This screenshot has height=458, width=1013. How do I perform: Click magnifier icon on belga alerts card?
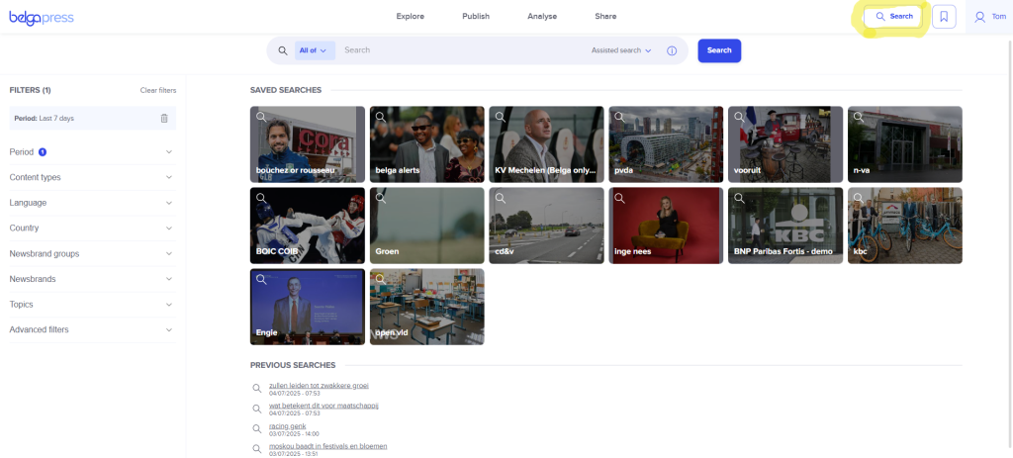click(381, 117)
